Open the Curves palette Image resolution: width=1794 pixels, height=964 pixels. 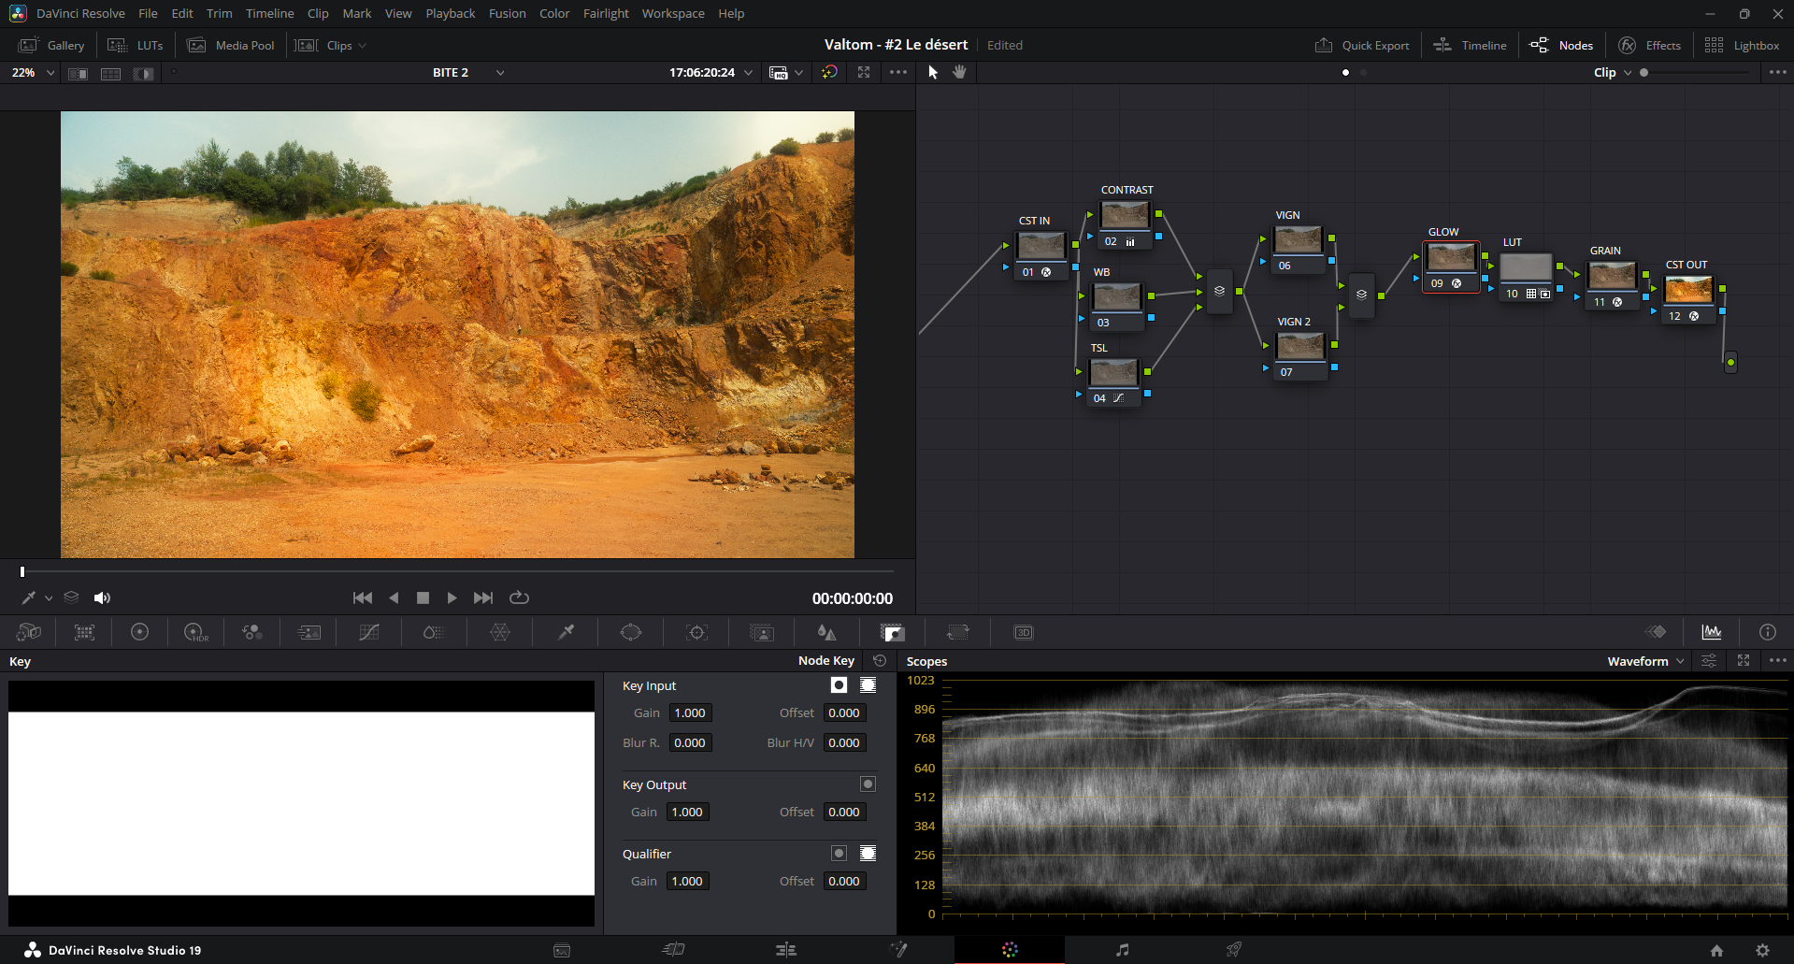[369, 632]
